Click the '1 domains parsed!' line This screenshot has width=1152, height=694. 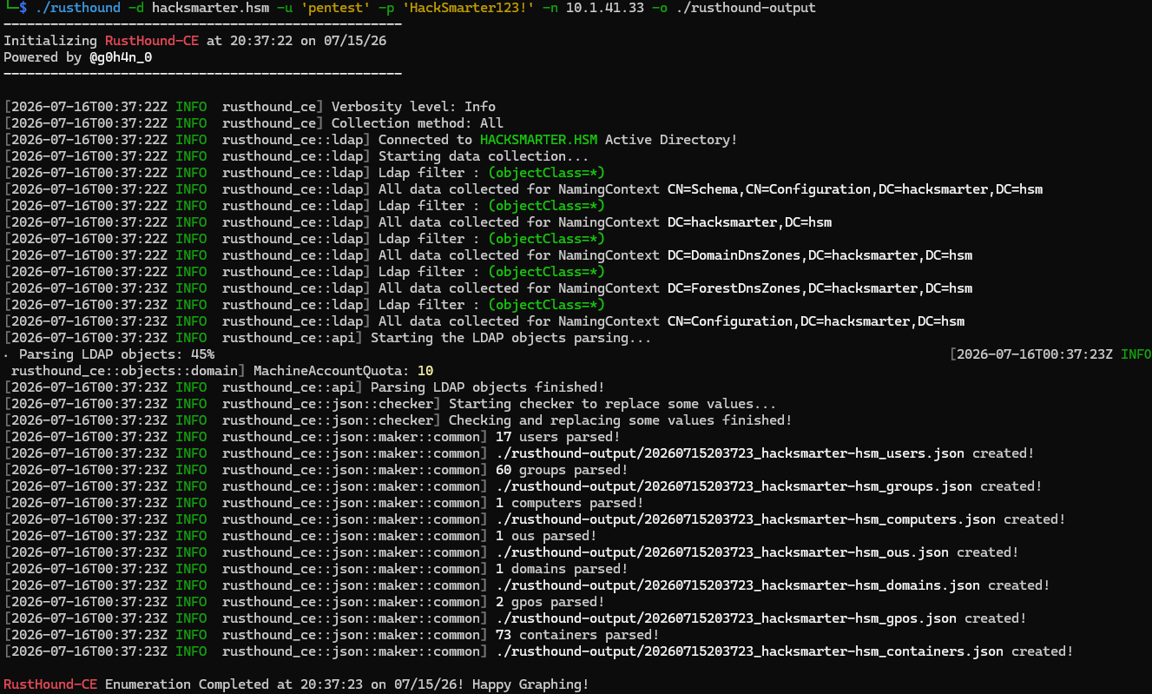pos(562,569)
